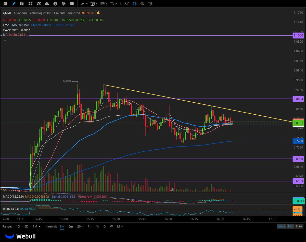Viewport: 306px width, 242px height.
Task: Click the green 0.8101 current price tag
Action: click(x=298, y=123)
